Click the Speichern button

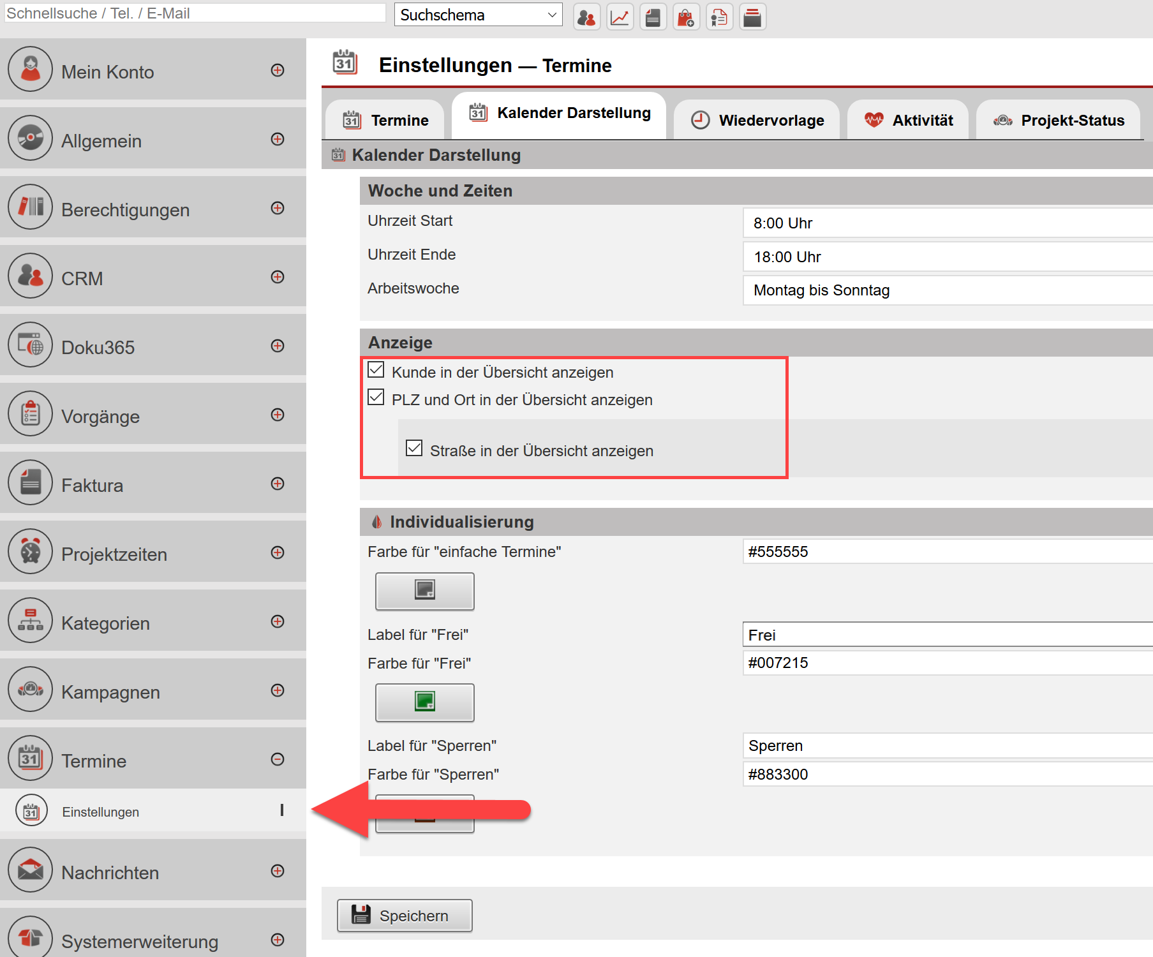pyautogui.click(x=405, y=916)
